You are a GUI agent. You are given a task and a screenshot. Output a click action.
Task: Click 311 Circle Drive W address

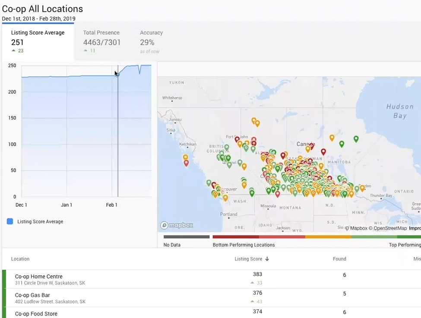50,283
